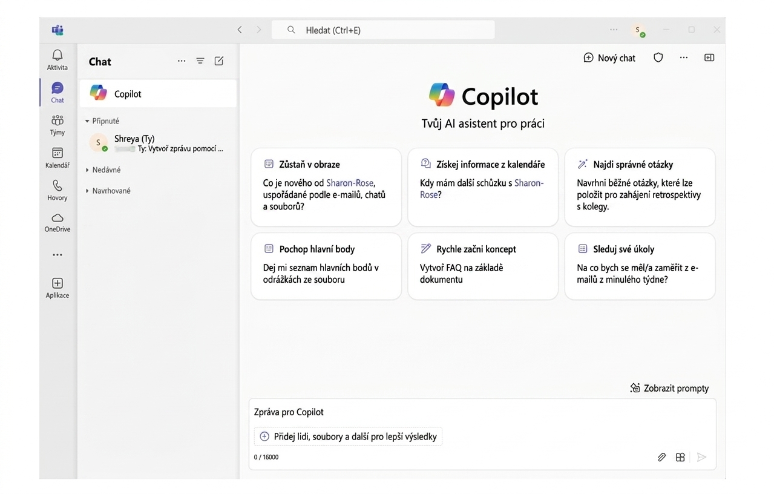Show more apps ellipsis in left rail
Screen dimensions: 774x494
(x=57, y=255)
